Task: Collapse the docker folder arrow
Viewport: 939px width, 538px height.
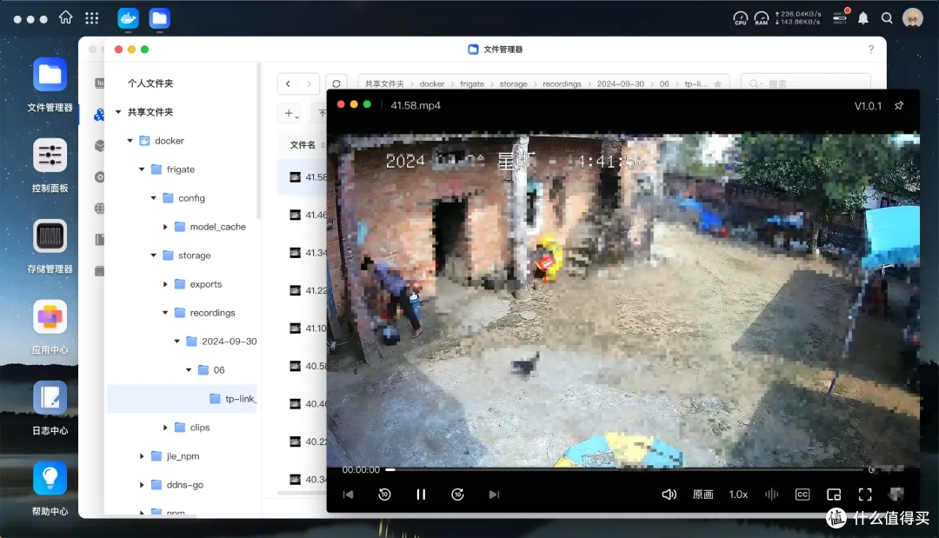Action: click(130, 141)
